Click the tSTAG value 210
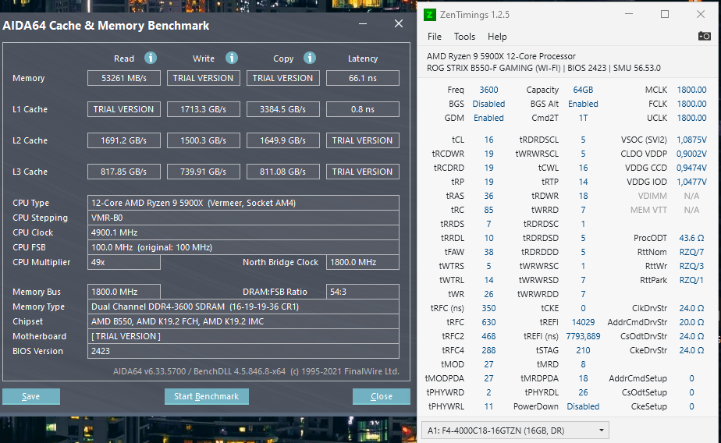 pos(583,350)
